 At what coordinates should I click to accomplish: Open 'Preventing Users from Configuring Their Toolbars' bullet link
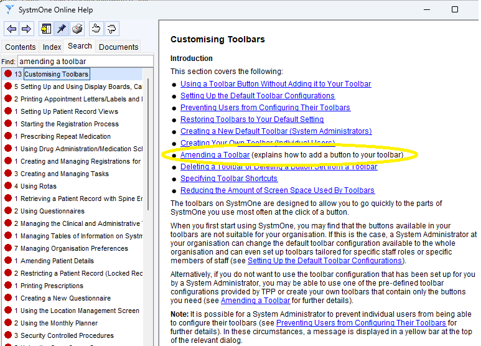click(x=265, y=108)
